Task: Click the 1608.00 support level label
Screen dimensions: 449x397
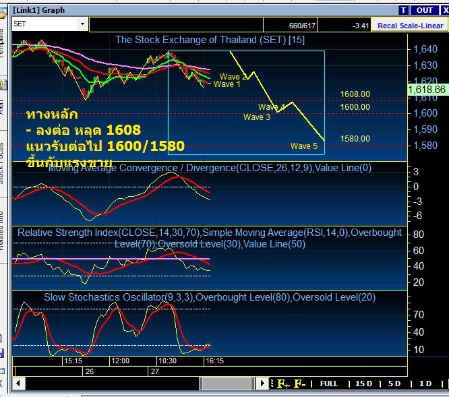Action: coord(355,94)
